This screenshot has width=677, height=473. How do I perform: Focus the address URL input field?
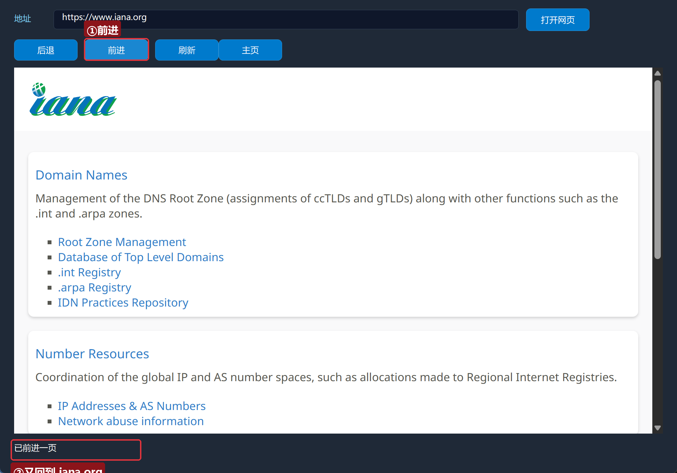coord(286,19)
